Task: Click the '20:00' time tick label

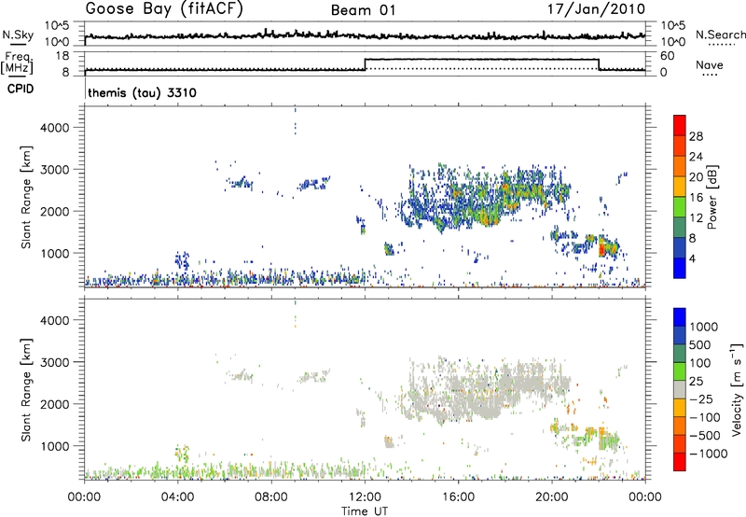Action: pos(552,497)
